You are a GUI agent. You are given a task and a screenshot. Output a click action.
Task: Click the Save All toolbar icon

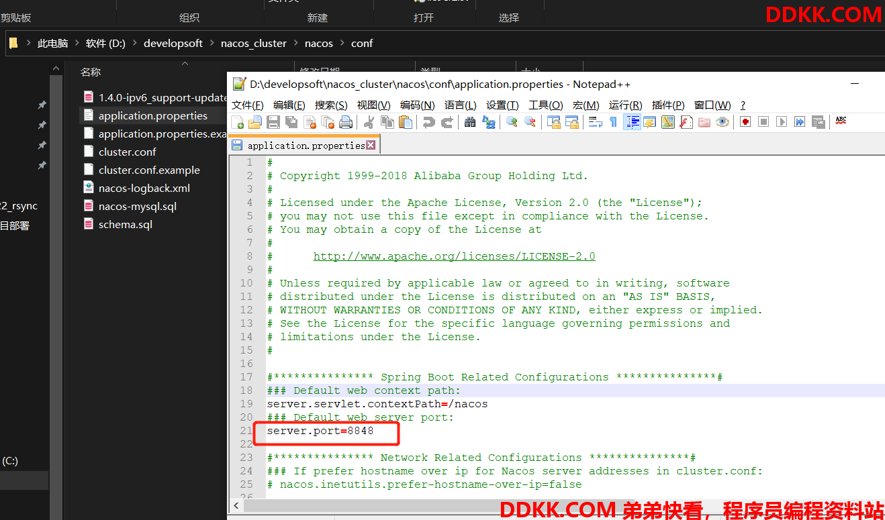(291, 122)
